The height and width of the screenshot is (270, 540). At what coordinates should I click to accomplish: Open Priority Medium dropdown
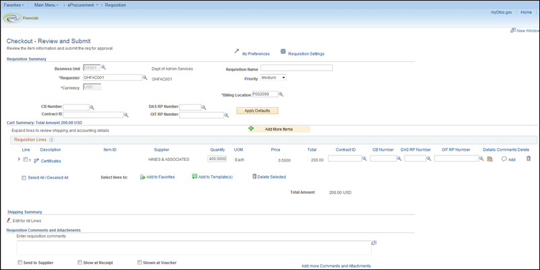273,78
